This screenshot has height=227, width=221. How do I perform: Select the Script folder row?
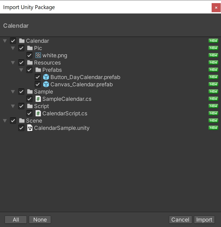coord(41,106)
